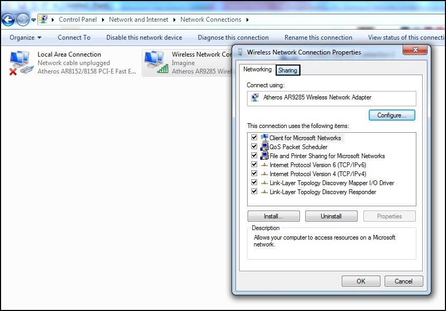446x311 pixels.
Task: Go back with the blue Back arrow
Action: (8, 20)
